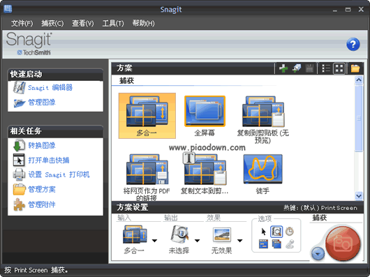Click the 管理图像 folder icon in quick launch

click(x=20, y=103)
